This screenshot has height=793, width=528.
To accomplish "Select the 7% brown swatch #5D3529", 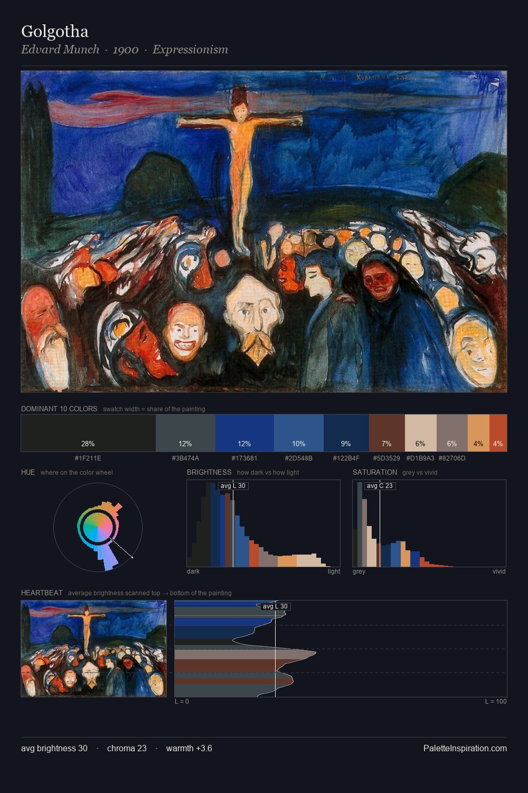I will click(387, 433).
